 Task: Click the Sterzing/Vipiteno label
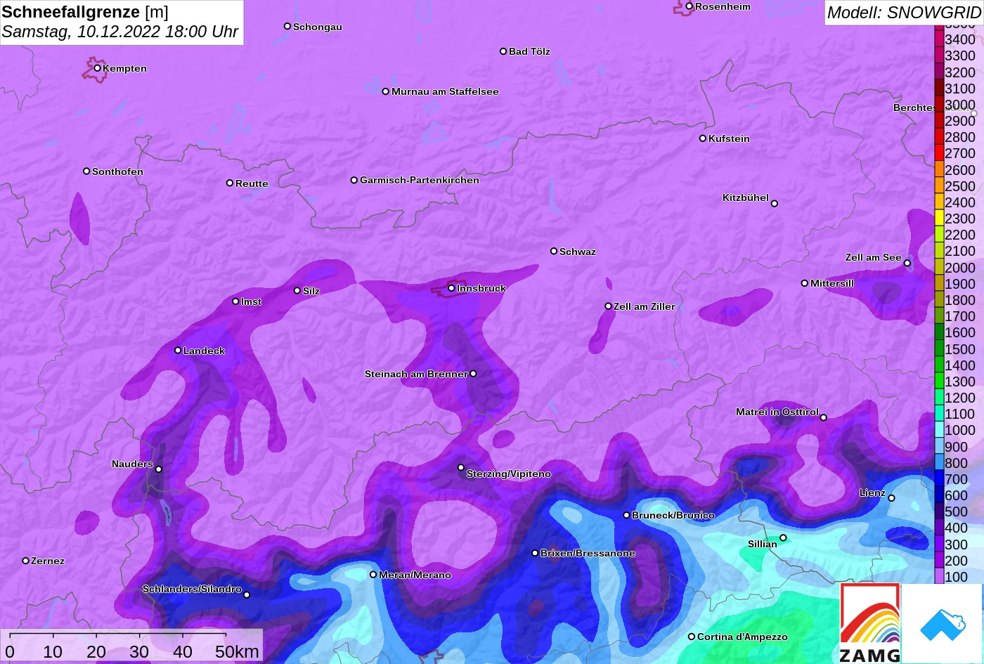pyautogui.click(x=509, y=474)
